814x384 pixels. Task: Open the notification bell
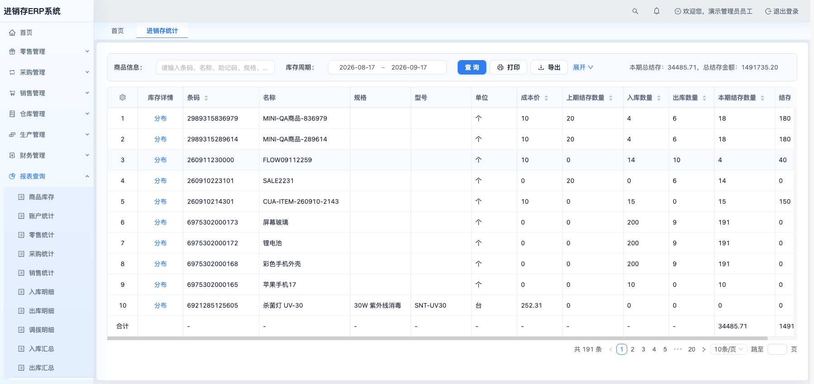[x=657, y=11]
